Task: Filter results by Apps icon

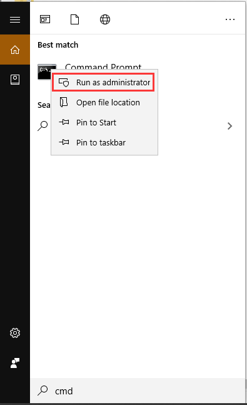Action: point(45,19)
